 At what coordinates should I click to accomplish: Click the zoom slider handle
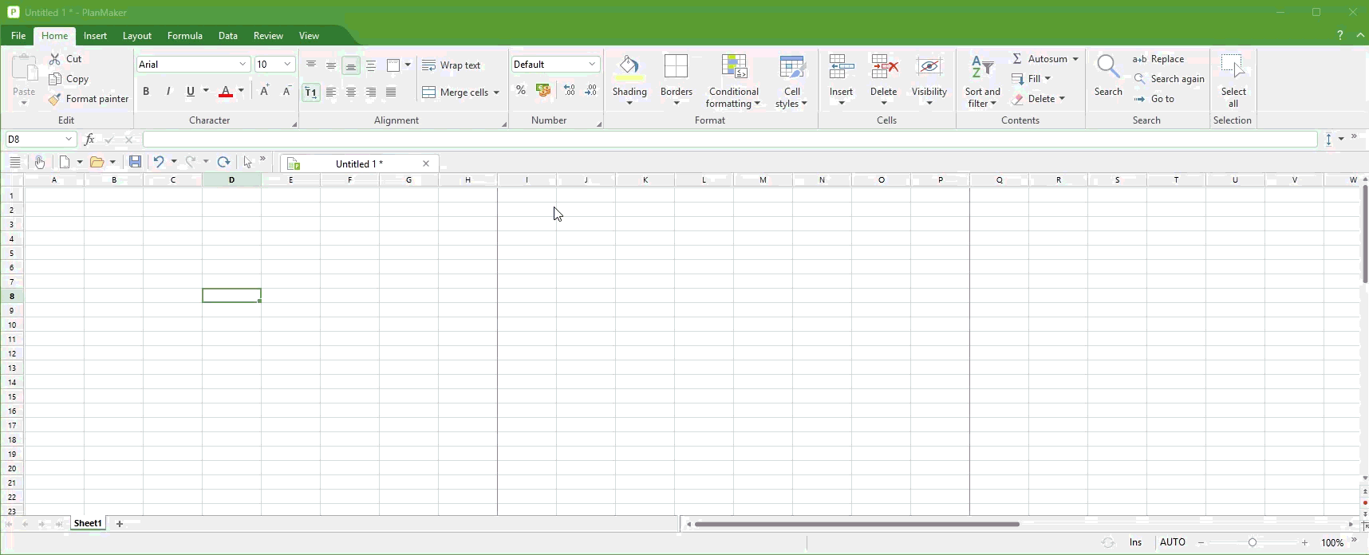(1253, 543)
